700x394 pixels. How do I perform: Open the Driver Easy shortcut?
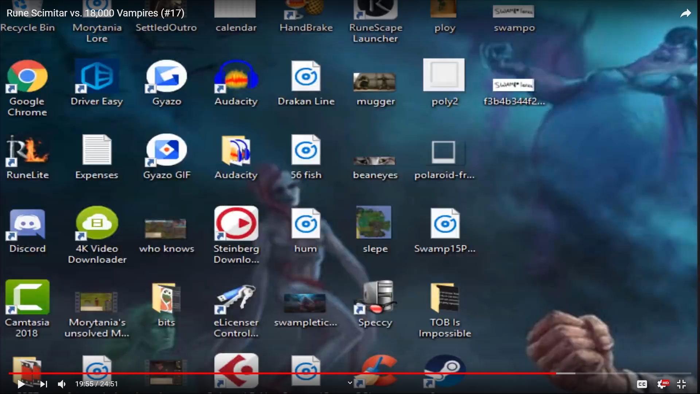tap(97, 77)
